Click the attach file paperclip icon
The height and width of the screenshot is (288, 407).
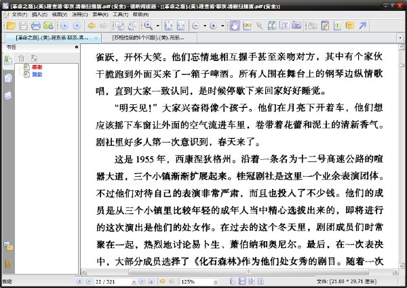(313, 25)
